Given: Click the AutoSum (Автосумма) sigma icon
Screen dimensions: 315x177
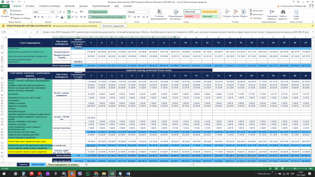Looking at the screenshot, I should (x=250, y=10).
